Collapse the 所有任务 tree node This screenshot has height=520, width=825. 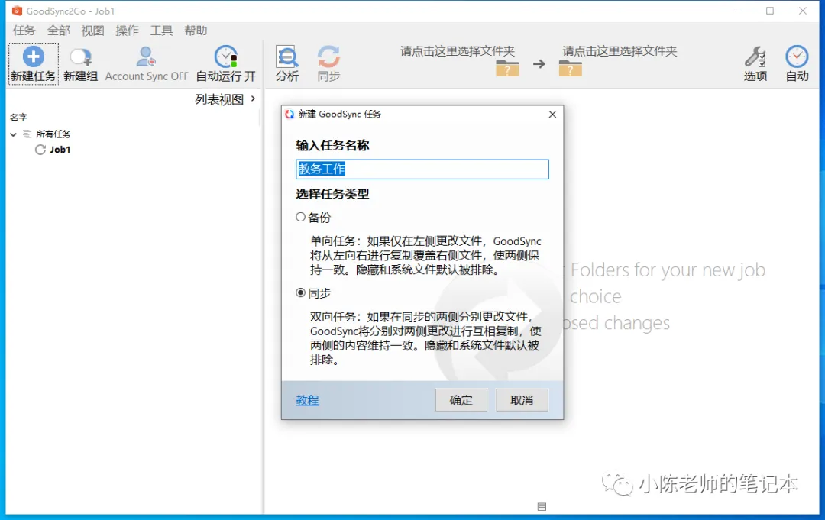click(14, 134)
